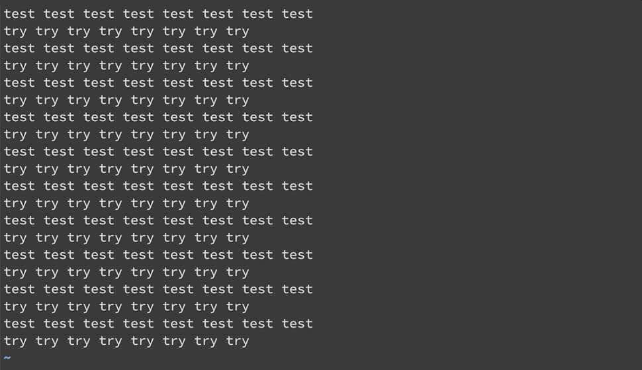Viewport: 642px width, 370px height.
Task: Click the first 'try' on line ten
Action: pyautogui.click(x=15, y=169)
